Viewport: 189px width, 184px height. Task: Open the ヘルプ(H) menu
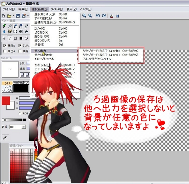point(86,9)
